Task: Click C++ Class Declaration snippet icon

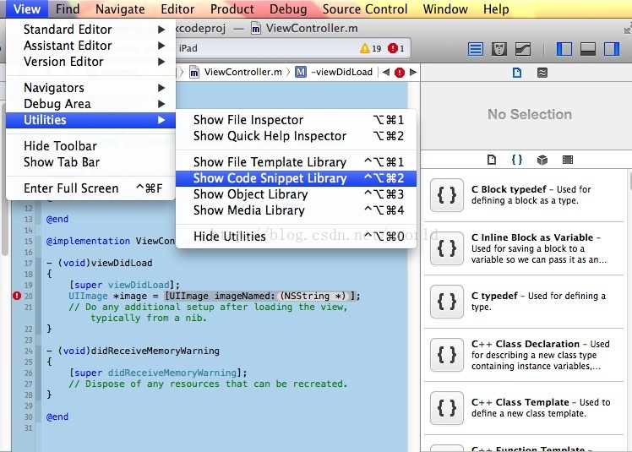Action: pyautogui.click(x=447, y=355)
